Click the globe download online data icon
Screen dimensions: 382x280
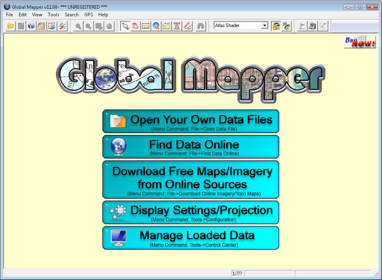coord(31,26)
